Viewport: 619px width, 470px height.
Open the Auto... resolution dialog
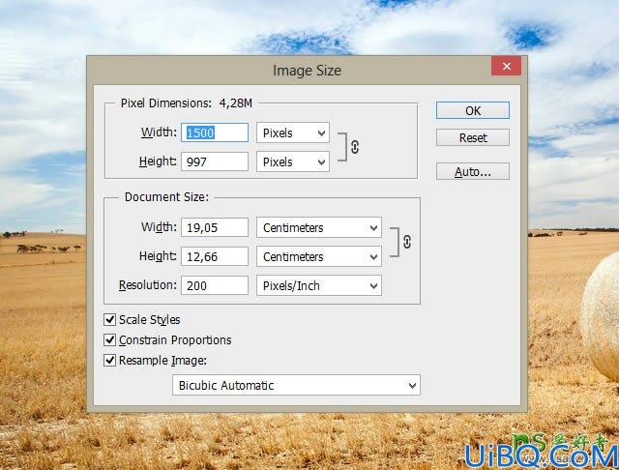point(473,172)
